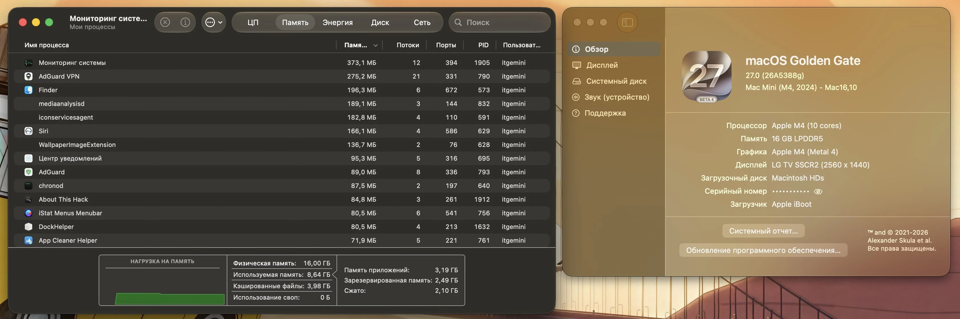Switch to the Диск tab

pos(380,22)
